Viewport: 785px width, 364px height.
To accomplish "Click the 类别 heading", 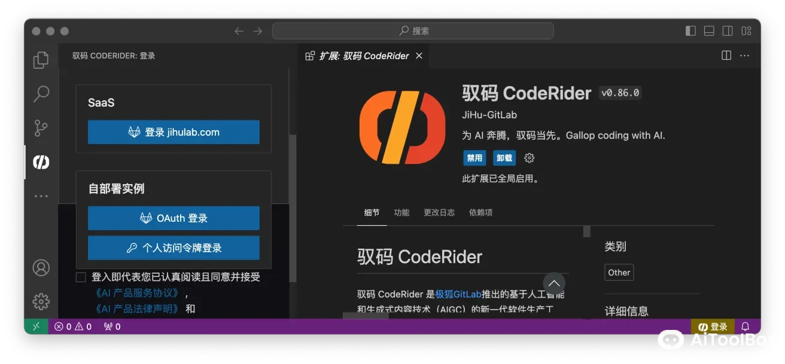I will tap(616, 246).
